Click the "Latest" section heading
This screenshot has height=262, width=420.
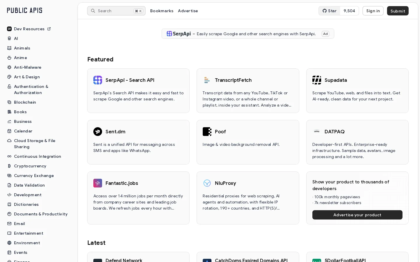(x=96, y=243)
